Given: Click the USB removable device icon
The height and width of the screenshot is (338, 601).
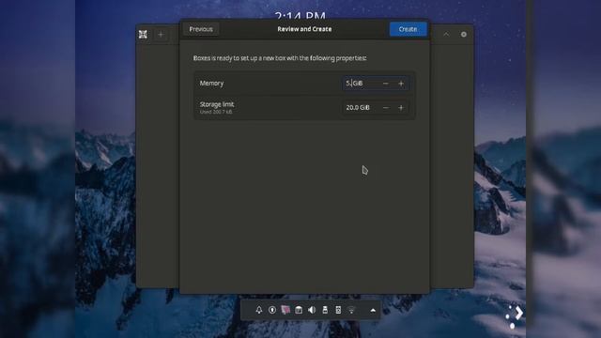Looking at the screenshot, I should 325,310.
